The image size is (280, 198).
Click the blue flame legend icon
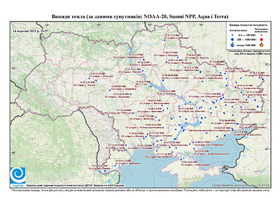click(233, 45)
